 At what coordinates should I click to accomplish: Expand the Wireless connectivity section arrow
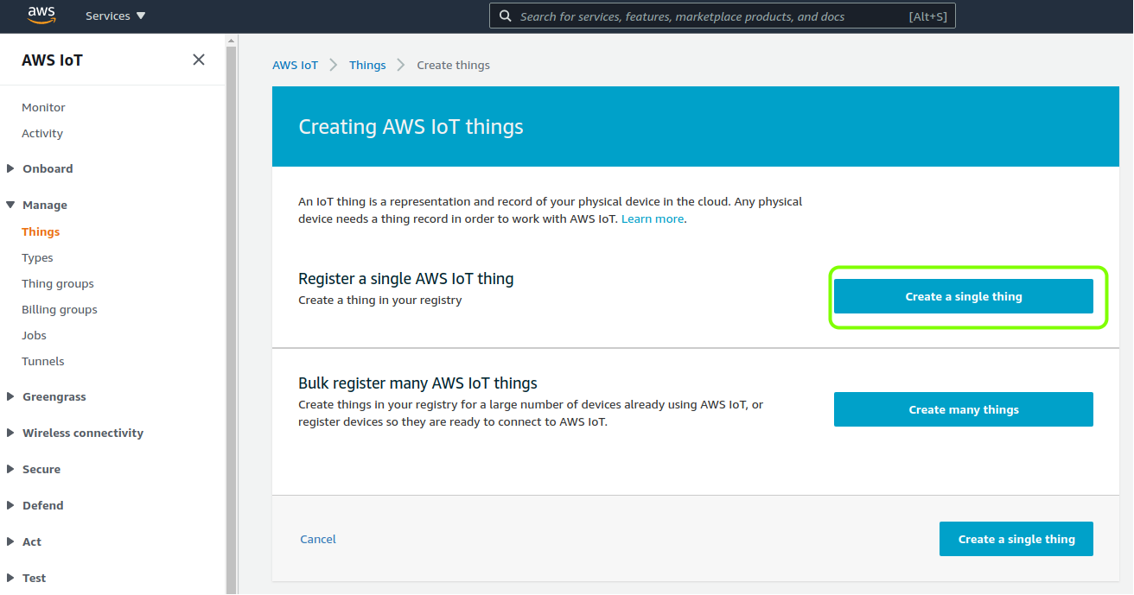coord(10,433)
